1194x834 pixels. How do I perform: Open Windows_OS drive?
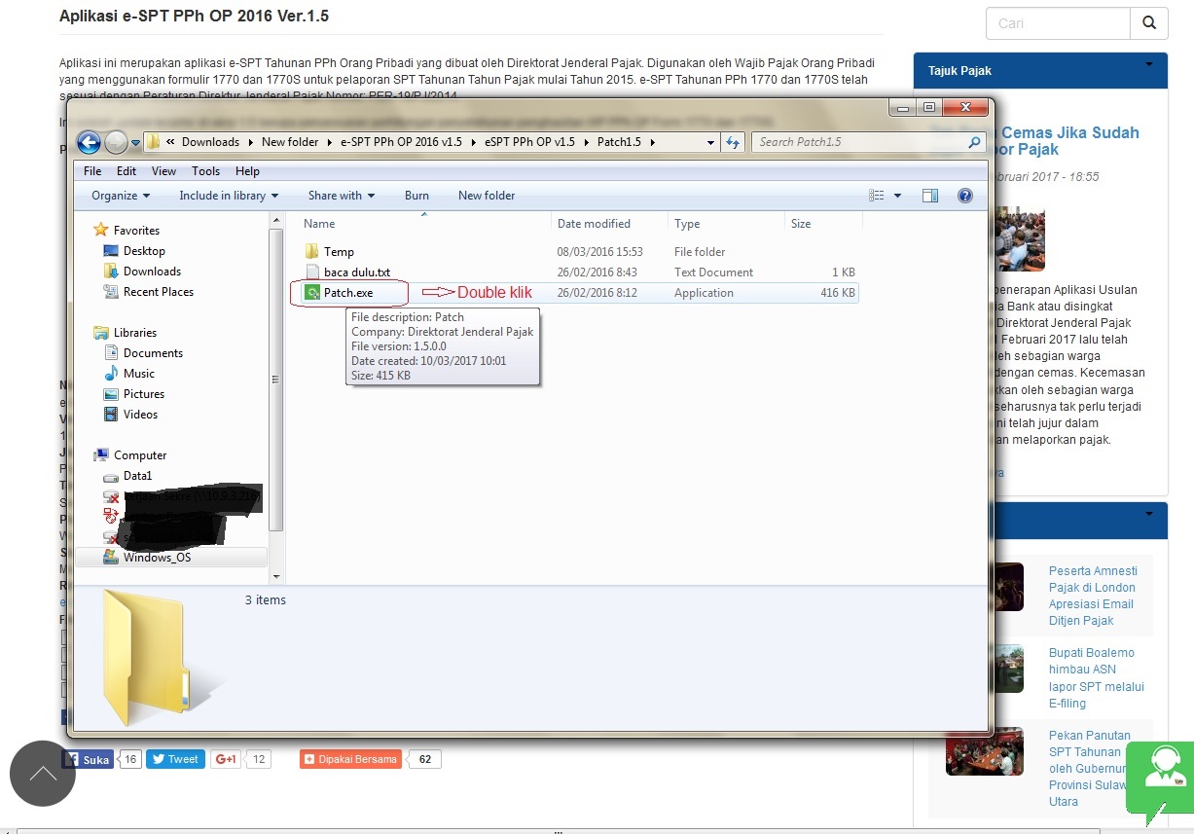(x=157, y=558)
